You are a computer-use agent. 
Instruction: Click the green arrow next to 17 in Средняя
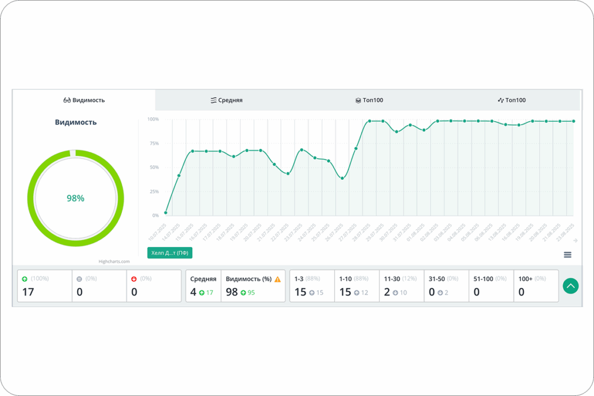tap(201, 293)
